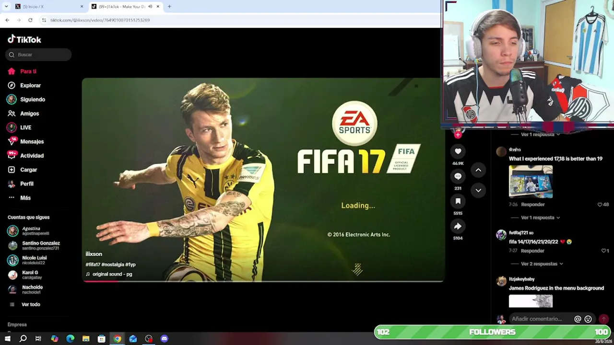
Task: Open Nicole Luisi's account
Action: click(27, 260)
